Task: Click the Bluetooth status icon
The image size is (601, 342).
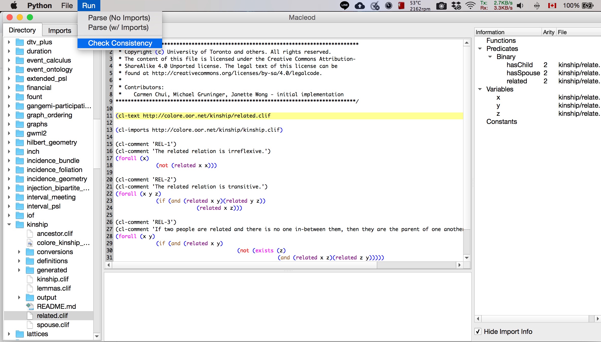Action: 537,6
